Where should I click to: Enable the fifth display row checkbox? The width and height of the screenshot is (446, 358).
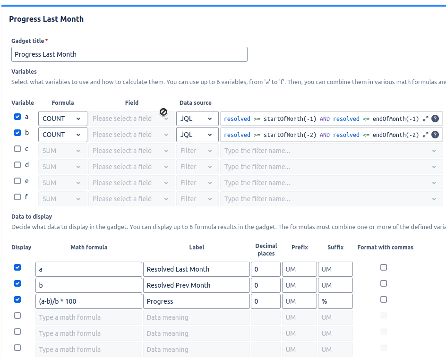click(17, 332)
